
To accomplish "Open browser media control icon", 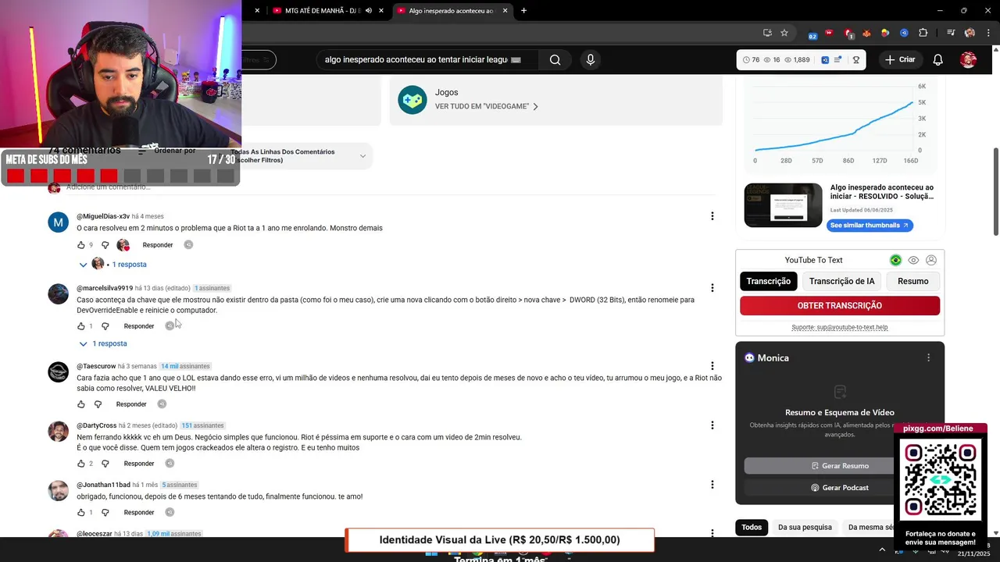I will coord(951,33).
